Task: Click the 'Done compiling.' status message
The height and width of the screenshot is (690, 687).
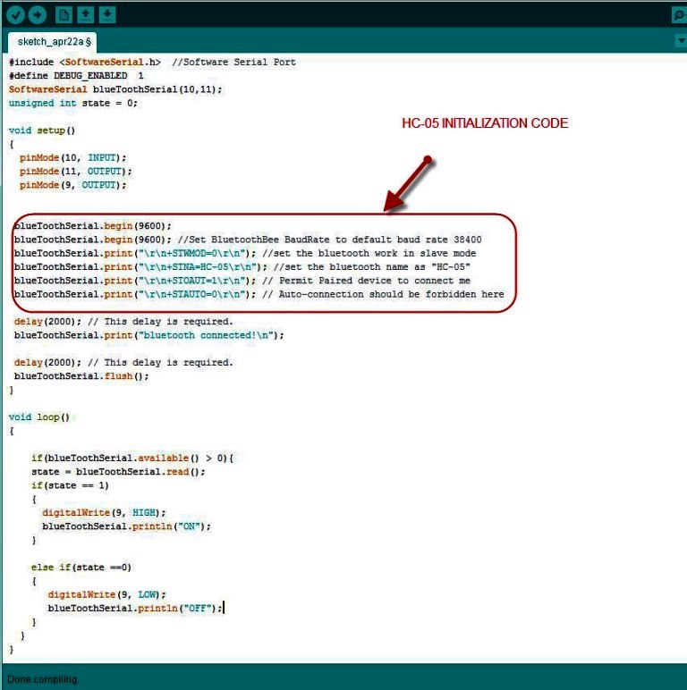Action: (x=43, y=679)
